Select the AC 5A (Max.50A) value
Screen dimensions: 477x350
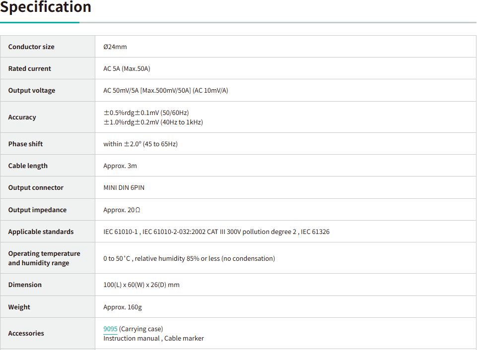click(x=127, y=68)
